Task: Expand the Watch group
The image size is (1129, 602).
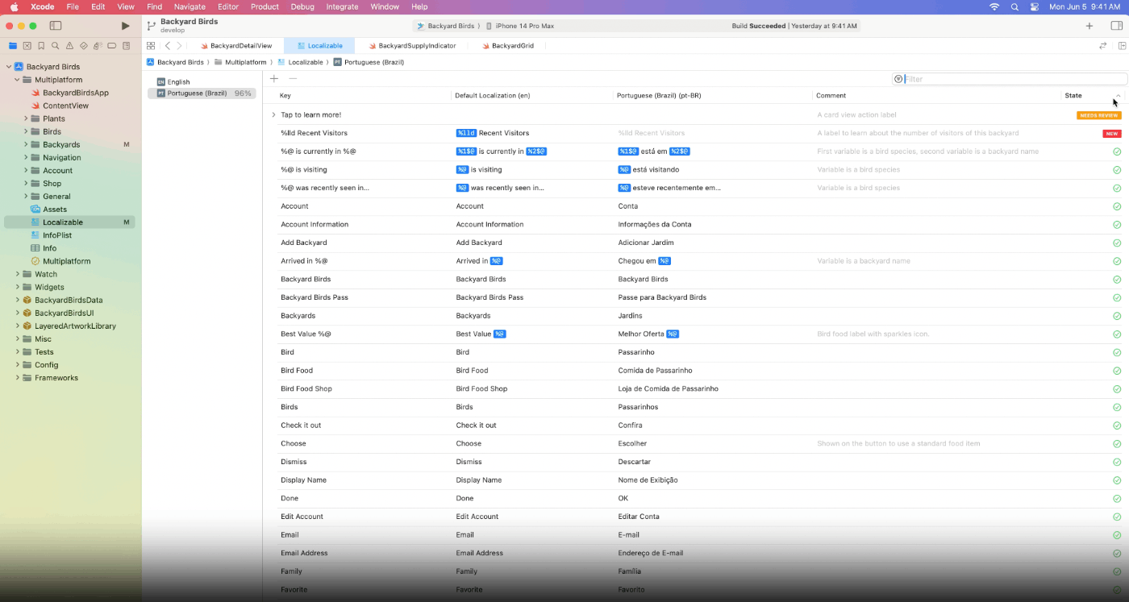Action: point(17,274)
